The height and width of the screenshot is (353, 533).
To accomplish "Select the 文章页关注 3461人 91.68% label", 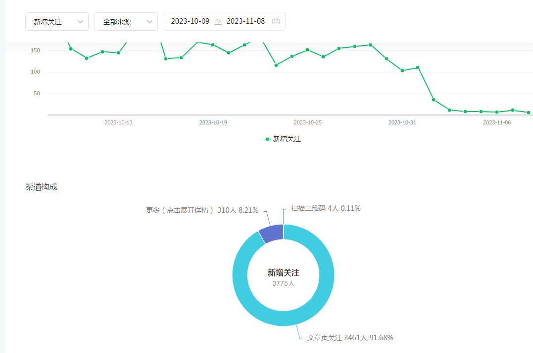I will coord(350,338).
